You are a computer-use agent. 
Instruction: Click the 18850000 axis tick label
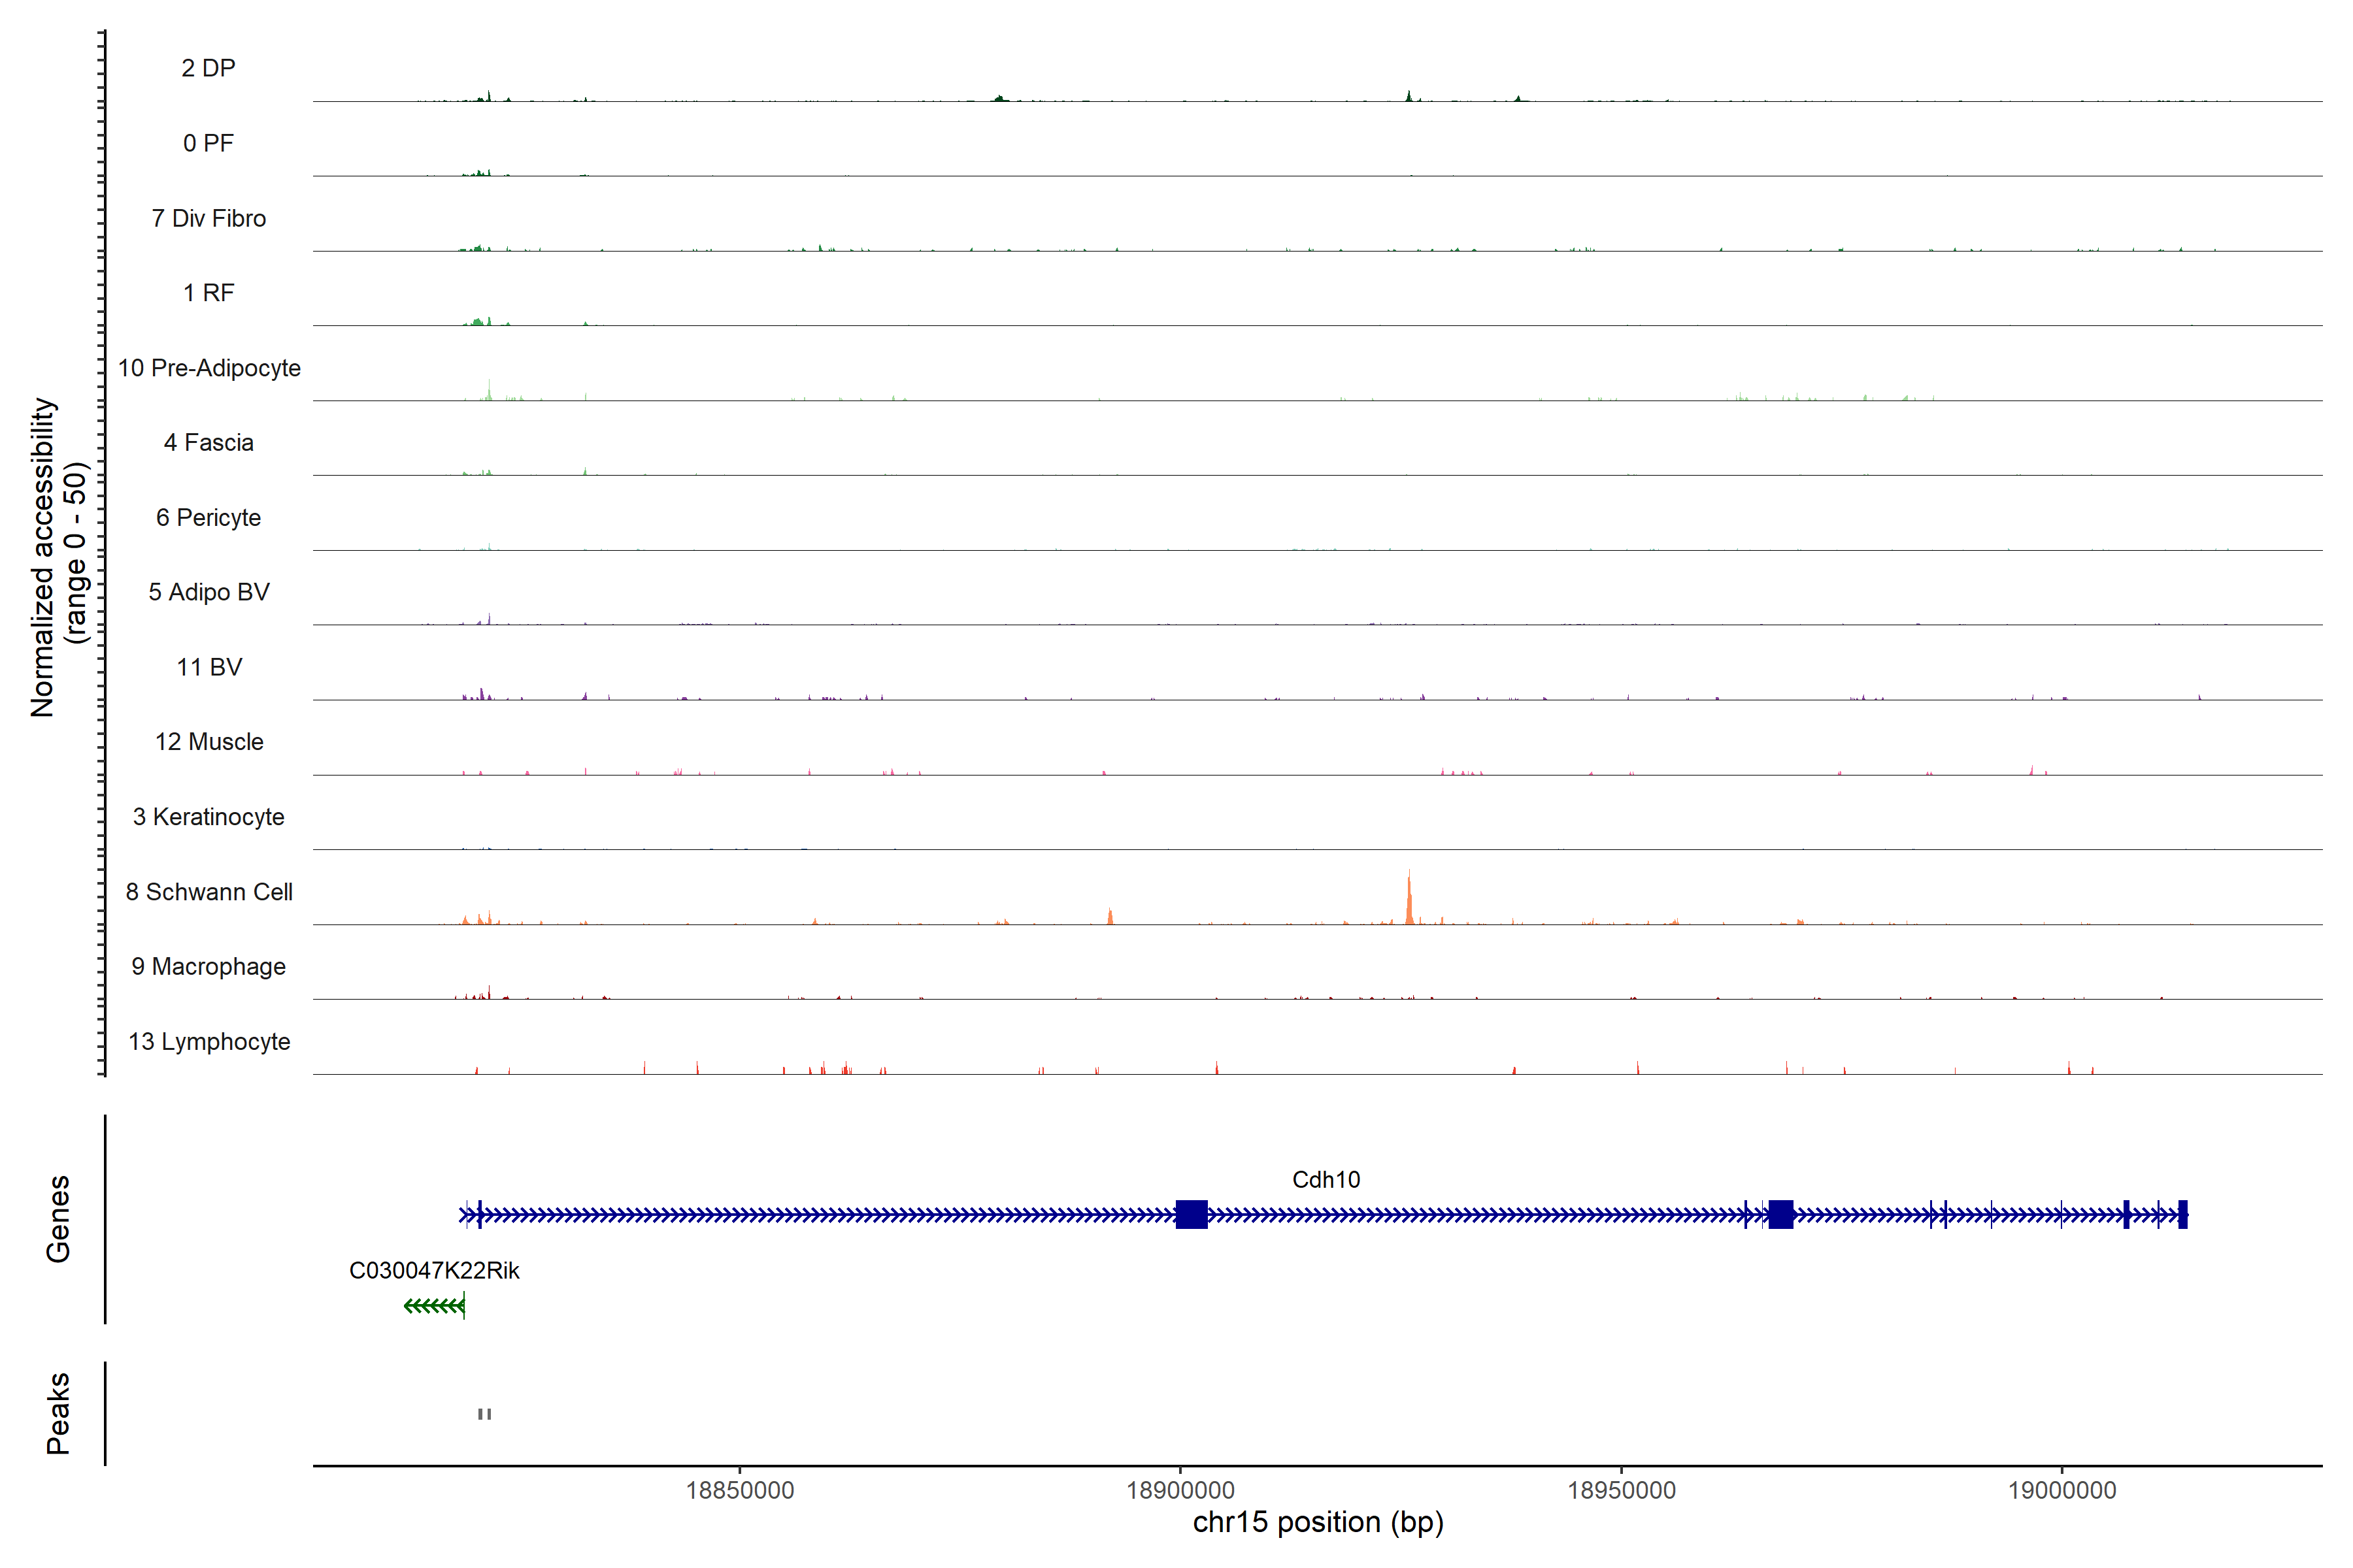[739, 1490]
